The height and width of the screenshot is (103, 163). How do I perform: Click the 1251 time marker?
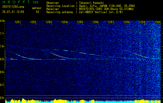pos(18,22)
